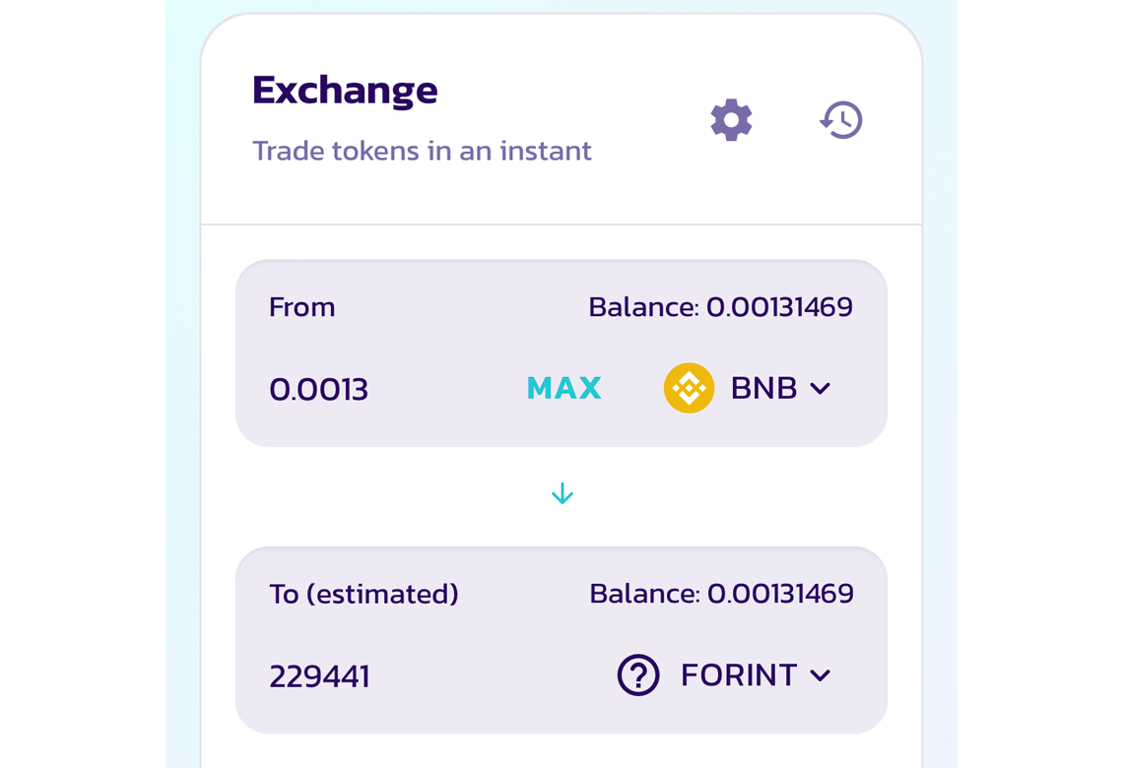Open the settings gear icon
Screen dimensions: 1123x768
pyautogui.click(x=731, y=119)
